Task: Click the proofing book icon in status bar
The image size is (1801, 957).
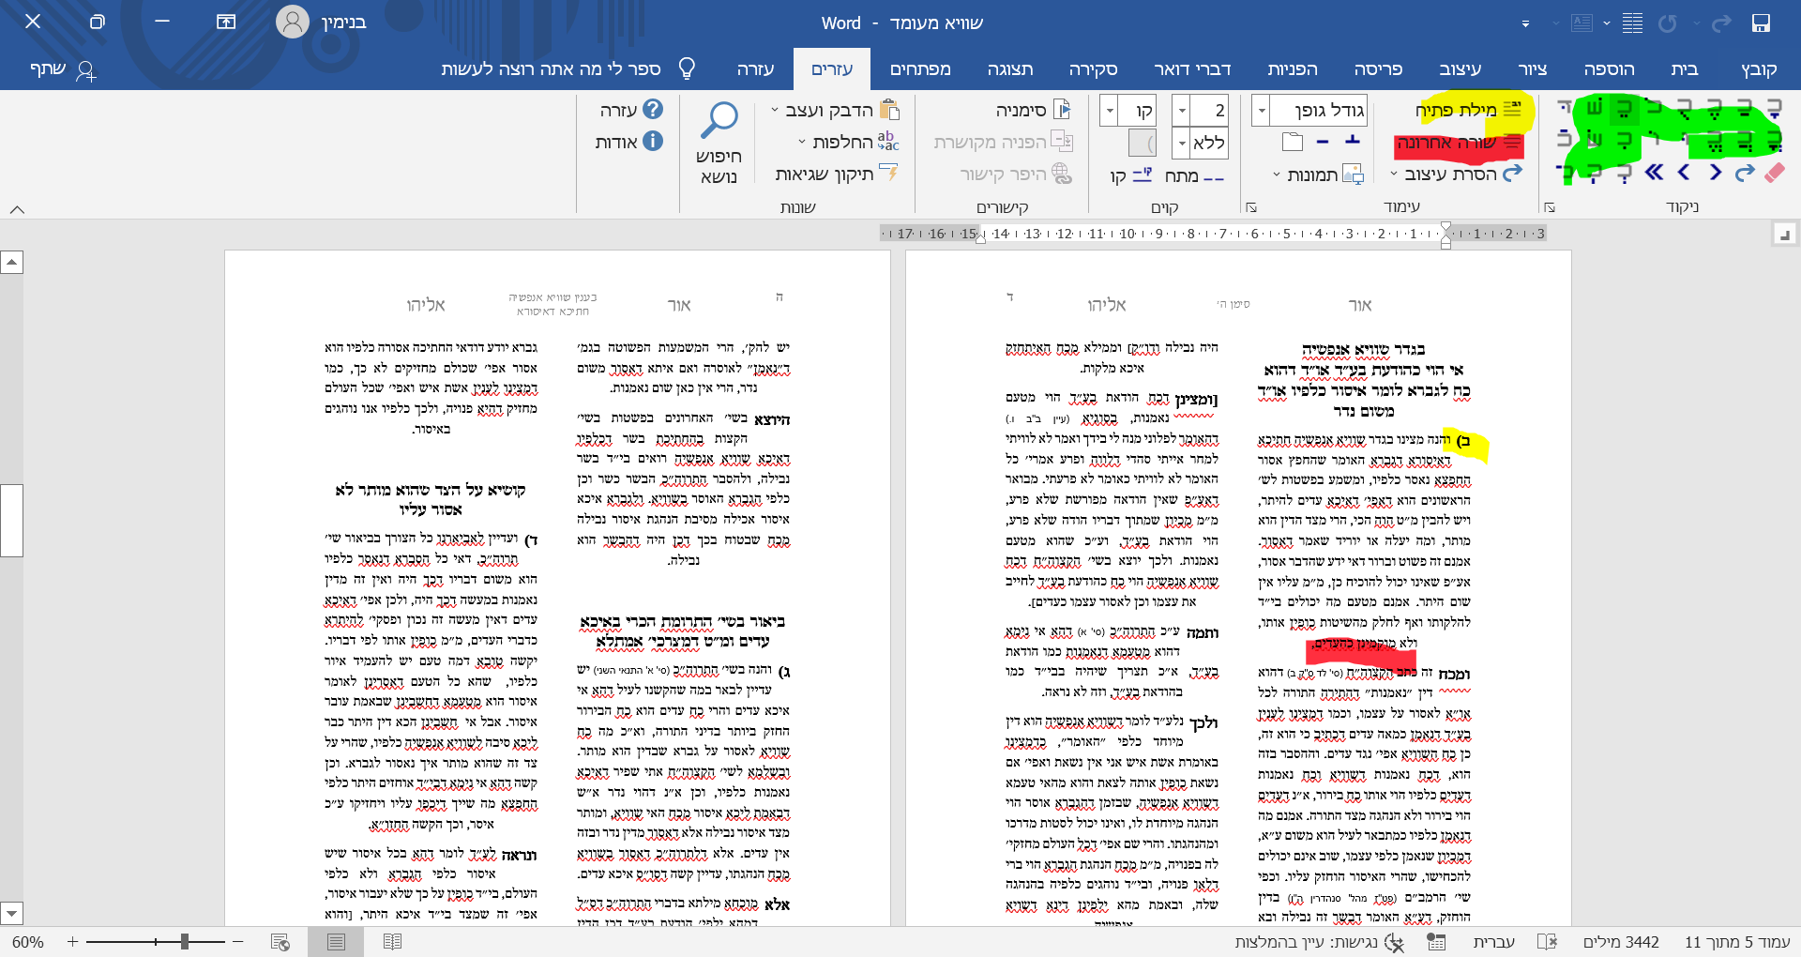Action: [x=1547, y=942]
